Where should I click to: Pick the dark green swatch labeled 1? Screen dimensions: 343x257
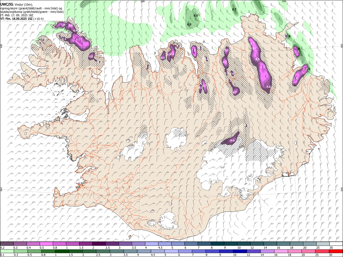[x=61, y=251]
